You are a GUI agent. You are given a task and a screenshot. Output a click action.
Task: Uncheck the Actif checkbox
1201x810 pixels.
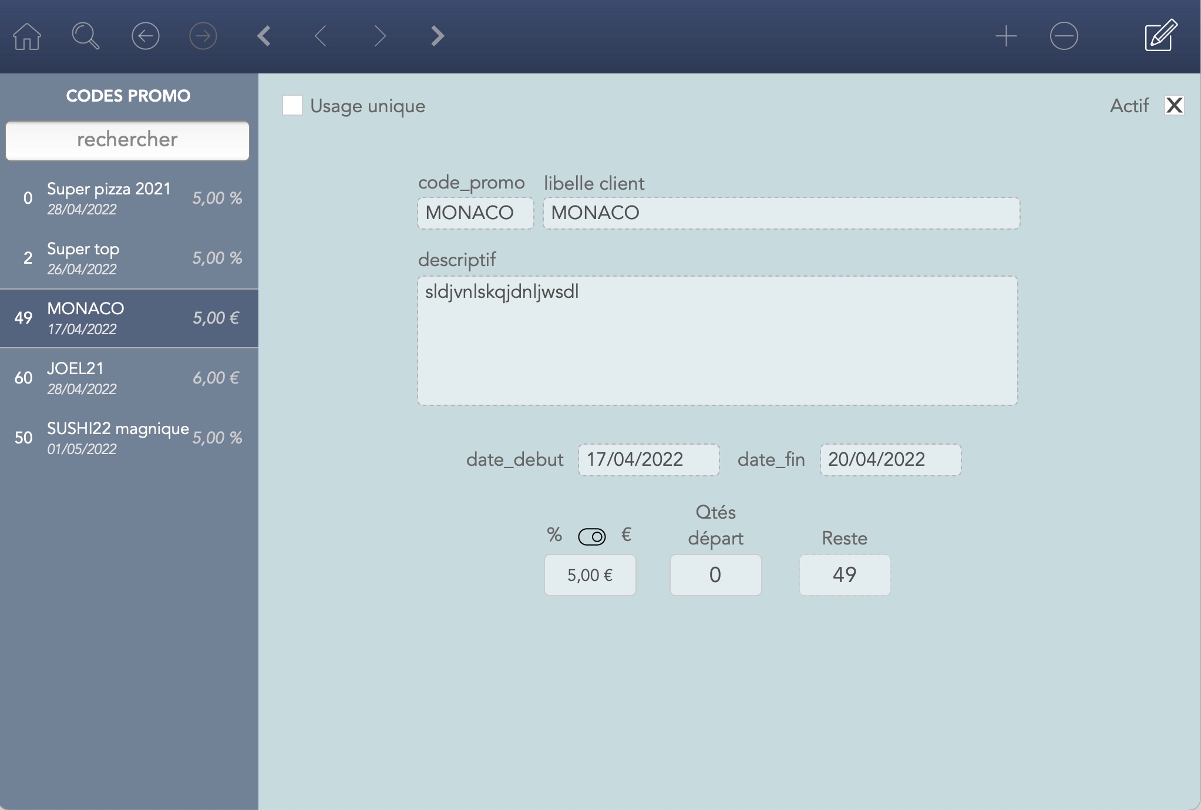(1174, 106)
